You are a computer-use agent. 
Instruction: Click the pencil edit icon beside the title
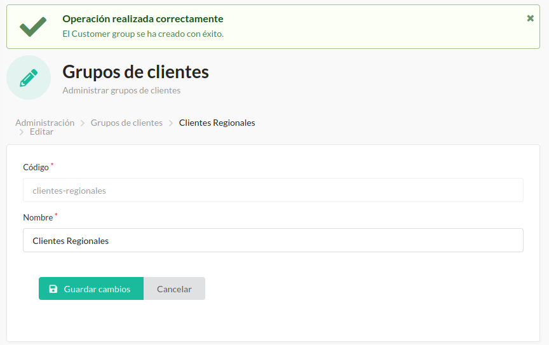pyautogui.click(x=29, y=78)
